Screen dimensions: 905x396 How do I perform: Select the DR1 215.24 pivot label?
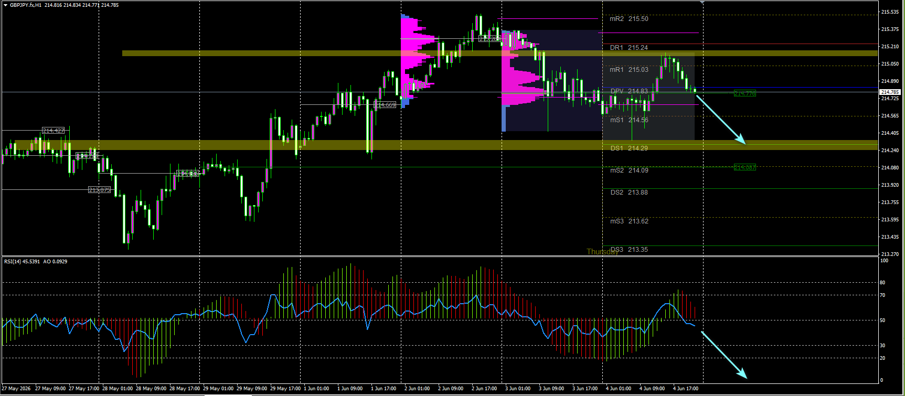[629, 48]
